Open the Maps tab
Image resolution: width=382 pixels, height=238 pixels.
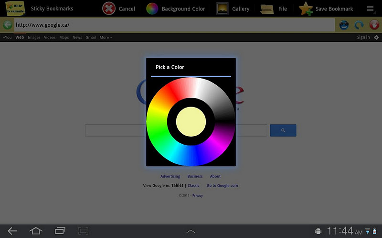click(64, 38)
